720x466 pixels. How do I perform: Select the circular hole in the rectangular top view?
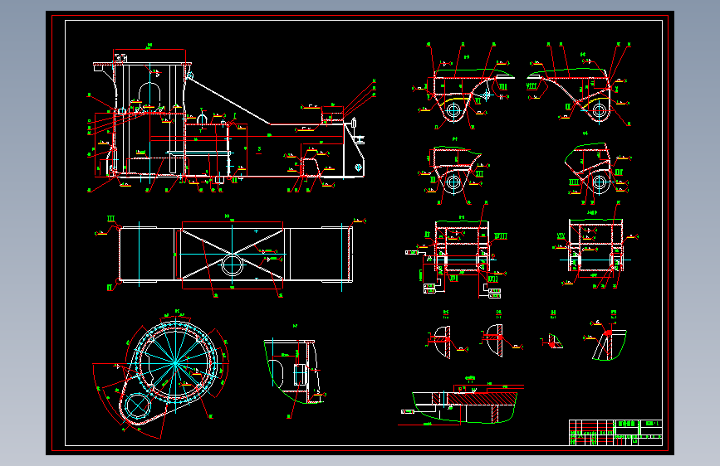[x=233, y=265]
